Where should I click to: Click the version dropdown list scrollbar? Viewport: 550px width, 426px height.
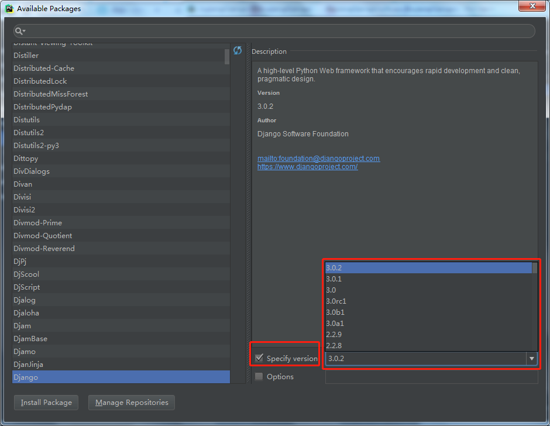(535, 268)
